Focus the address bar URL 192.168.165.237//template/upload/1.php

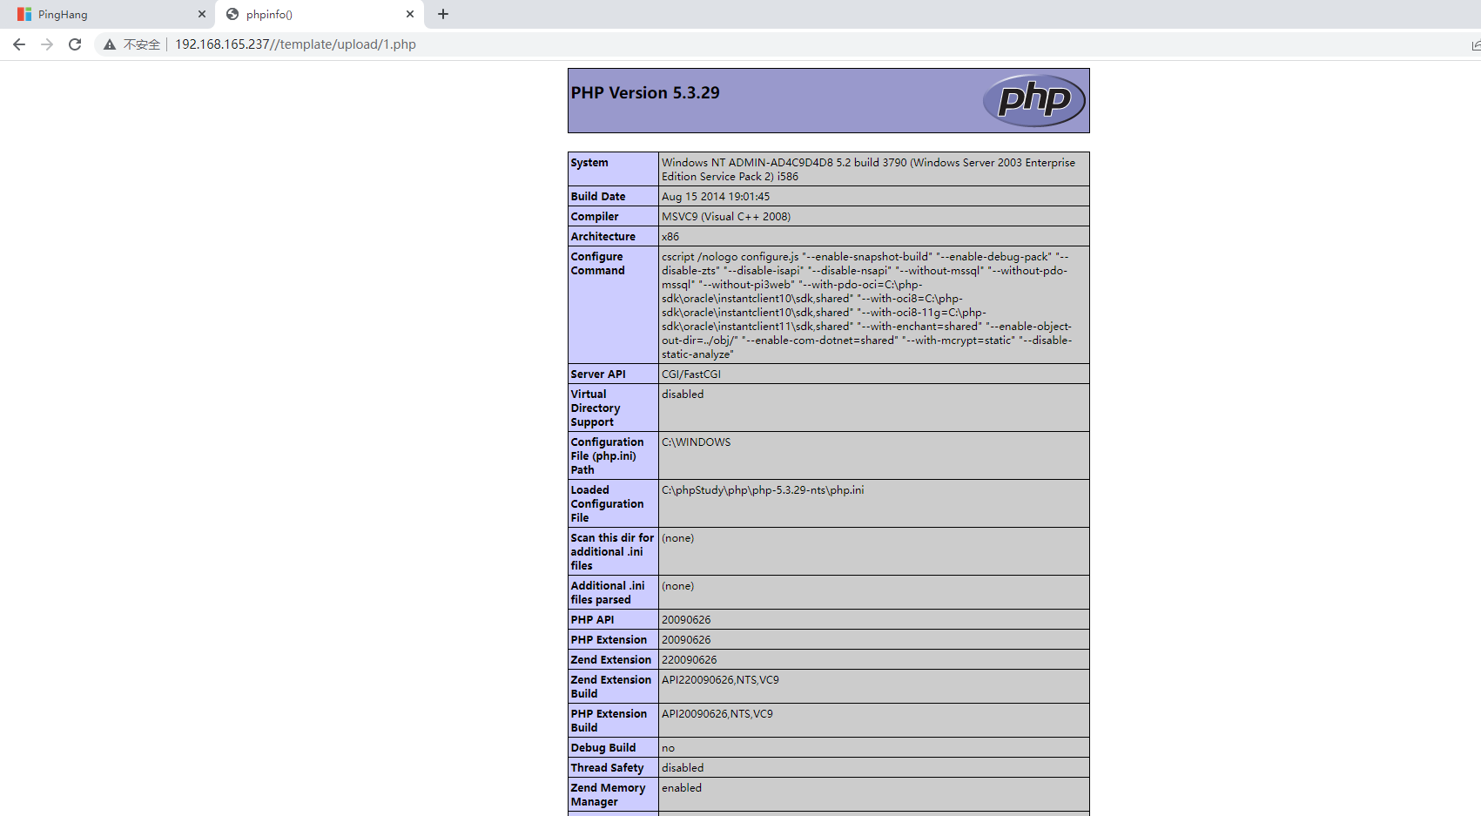click(x=295, y=44)
